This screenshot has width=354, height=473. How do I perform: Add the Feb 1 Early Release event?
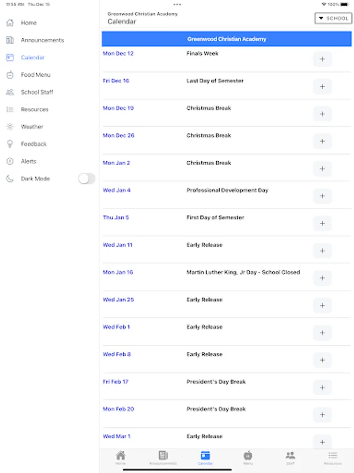(x=322, y=333)
